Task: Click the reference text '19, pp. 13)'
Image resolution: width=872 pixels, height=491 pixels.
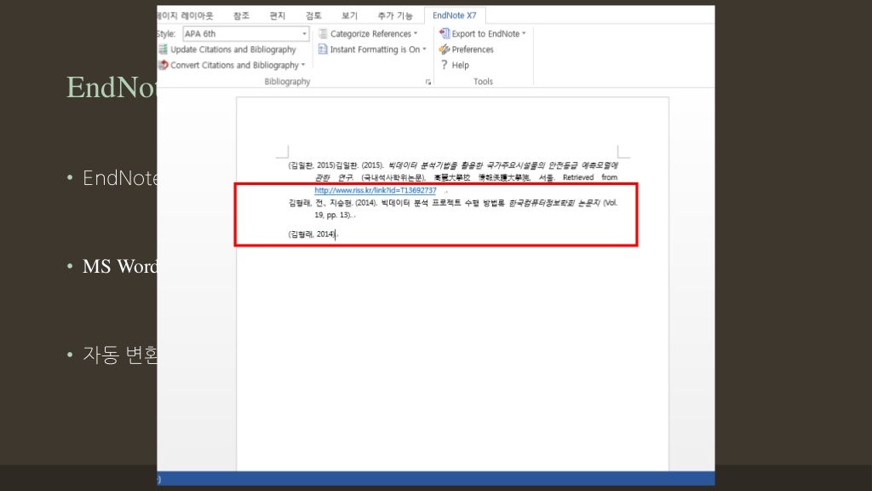Action: pyautogui.click(x=333, y=215)
